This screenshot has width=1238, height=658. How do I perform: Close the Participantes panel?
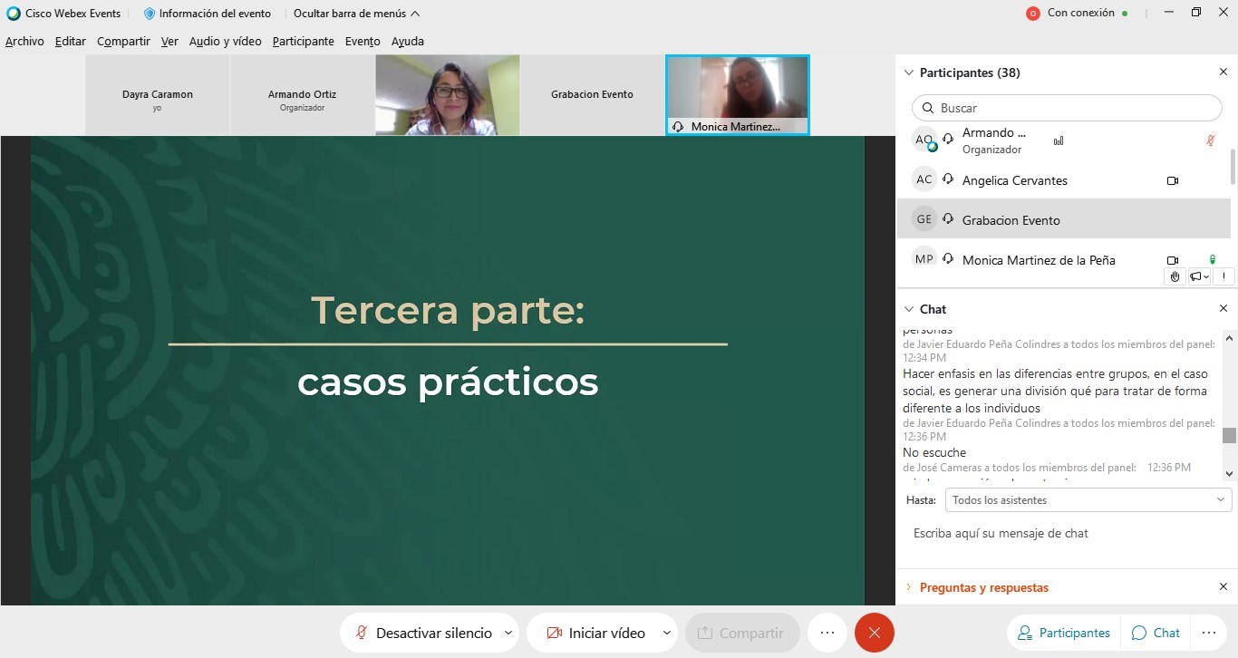1223,73
